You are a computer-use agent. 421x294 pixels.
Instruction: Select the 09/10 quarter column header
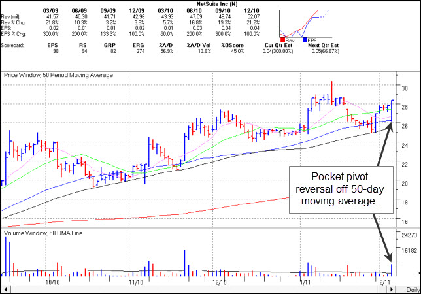point(223,10)
